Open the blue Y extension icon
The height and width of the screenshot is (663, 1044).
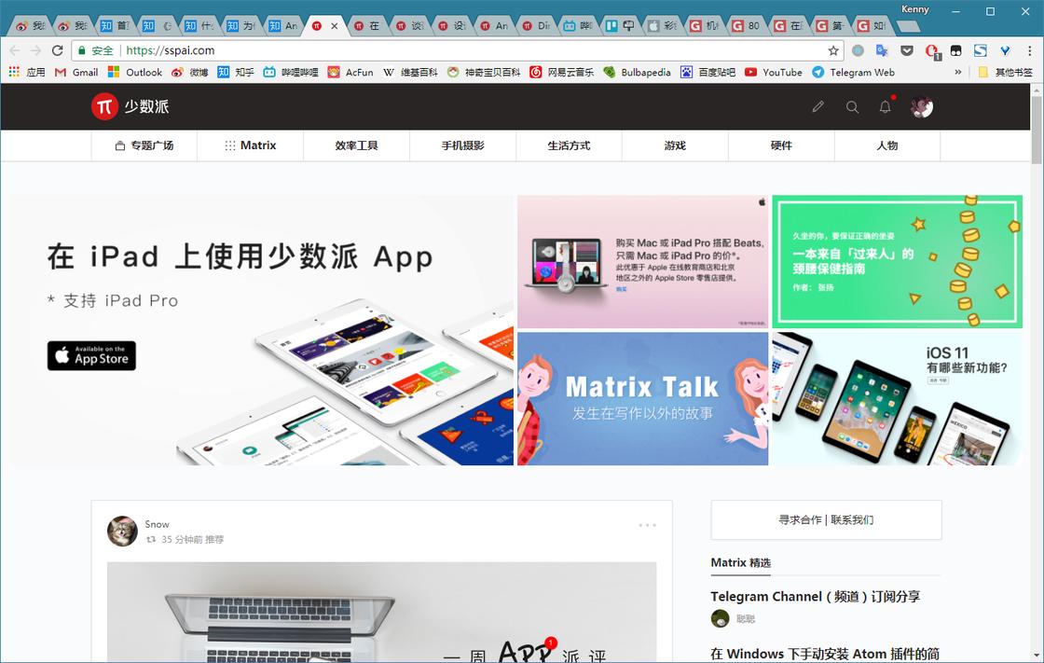tap(1005, 50)
